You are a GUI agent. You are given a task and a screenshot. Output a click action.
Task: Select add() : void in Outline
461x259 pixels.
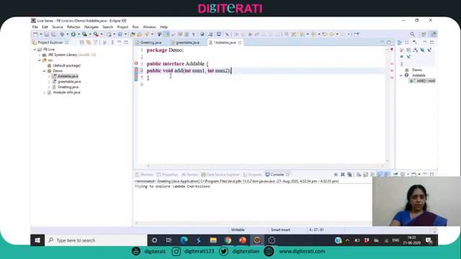tap(423, 81)
